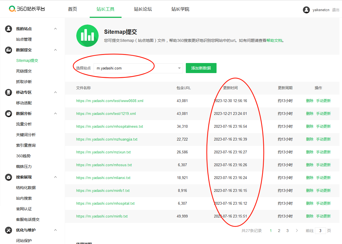Switch to the 站长工具 tab

click(105, 9)
